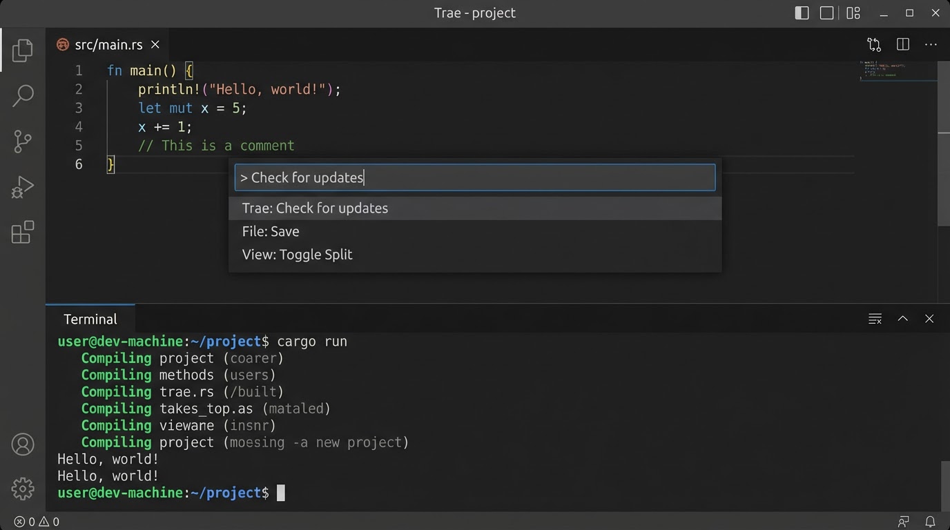Open the Settings gear at bottom left
Image resolution: width=950 pixels, height=530 pixels.
click(x=23, y=489)
